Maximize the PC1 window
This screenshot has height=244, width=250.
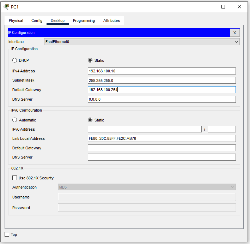(x=223, y=7)
